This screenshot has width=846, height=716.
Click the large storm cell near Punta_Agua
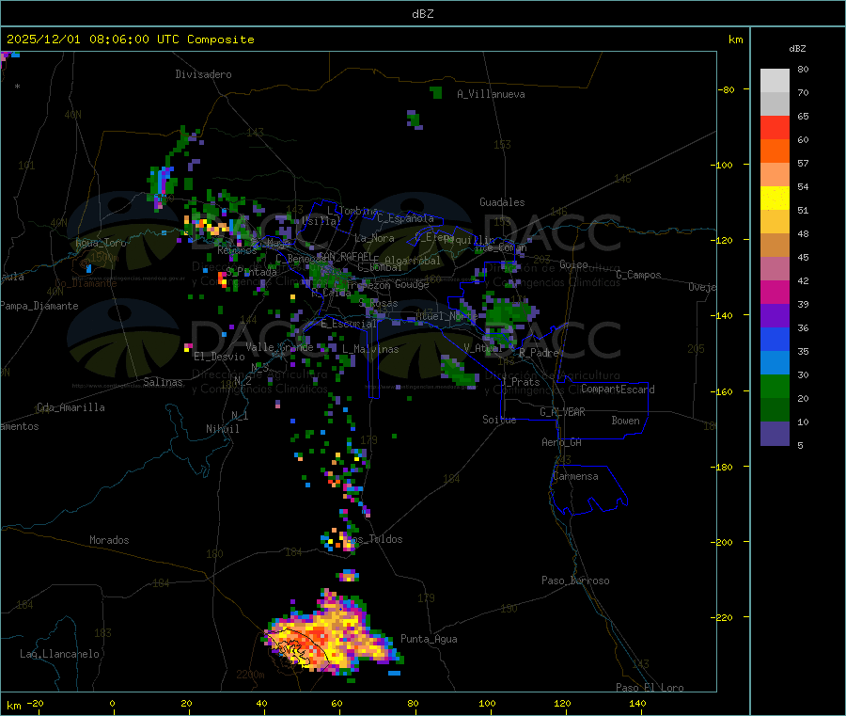pos(332,634)
